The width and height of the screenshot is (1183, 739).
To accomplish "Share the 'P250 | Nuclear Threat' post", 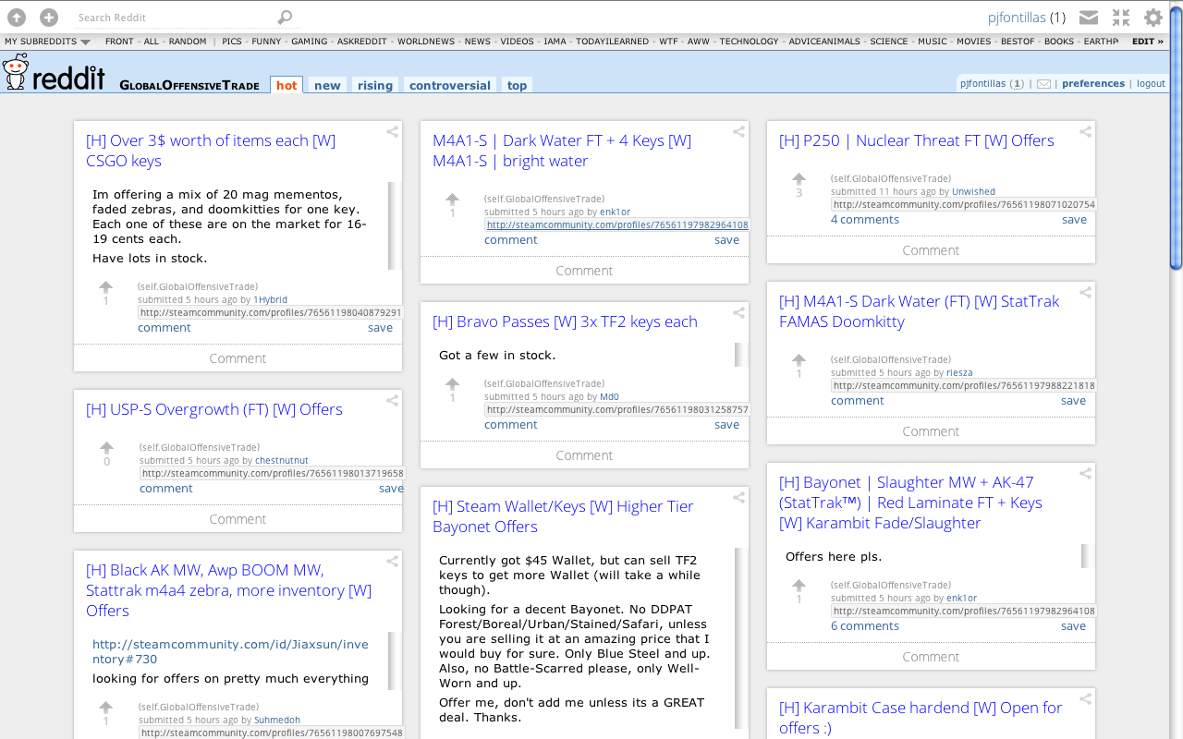I will coord(1085,132).
